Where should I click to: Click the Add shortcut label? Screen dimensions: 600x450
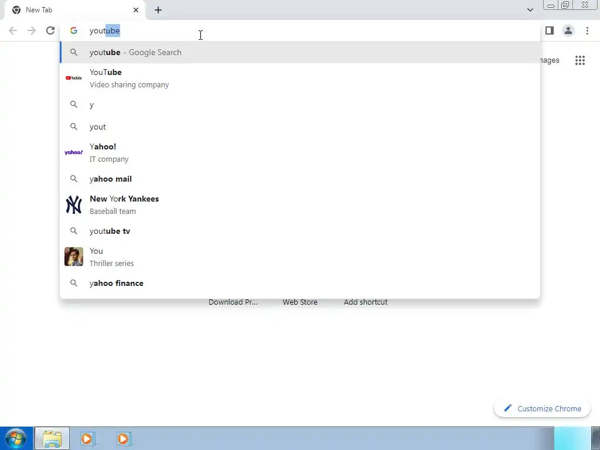[366, 302]
